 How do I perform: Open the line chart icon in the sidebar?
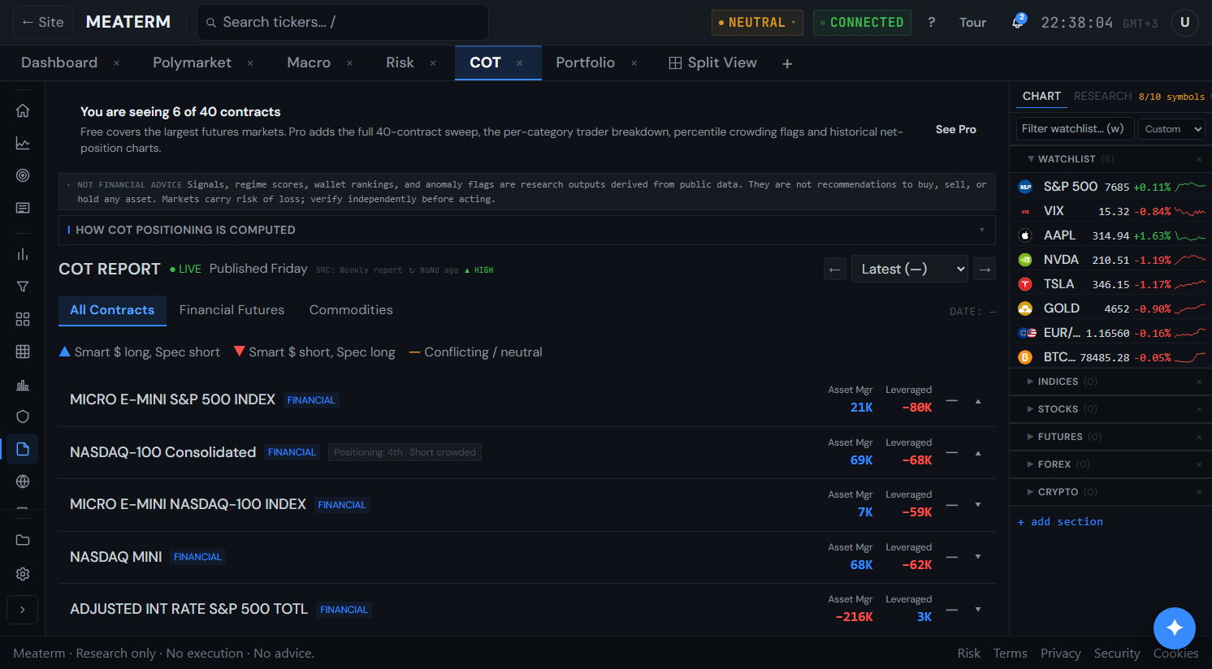[23, 143]
